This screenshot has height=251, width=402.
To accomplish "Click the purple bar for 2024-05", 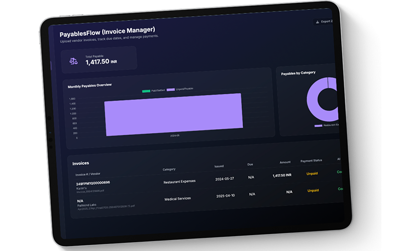I will point(173,114).
